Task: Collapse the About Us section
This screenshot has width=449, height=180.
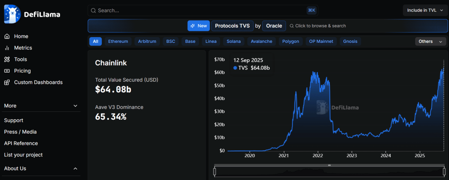Action: point(75,169)
